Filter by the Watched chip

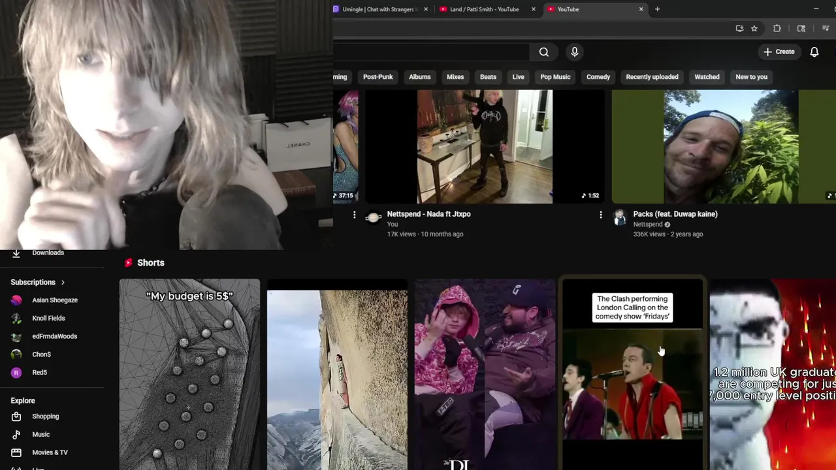click(x=707, y=77)
